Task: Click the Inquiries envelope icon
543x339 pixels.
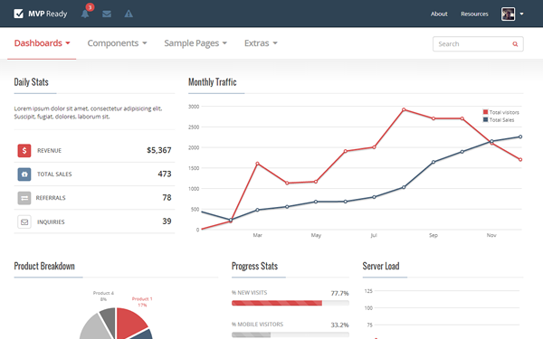Action: click(24, 221)
